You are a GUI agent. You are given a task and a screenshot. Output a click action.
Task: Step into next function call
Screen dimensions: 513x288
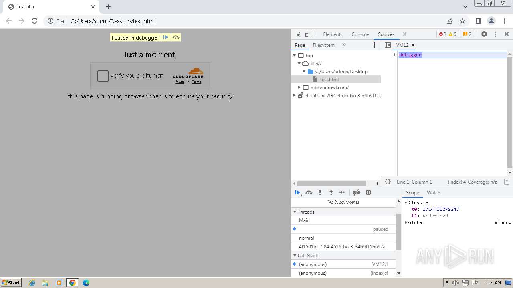point(320,192)
